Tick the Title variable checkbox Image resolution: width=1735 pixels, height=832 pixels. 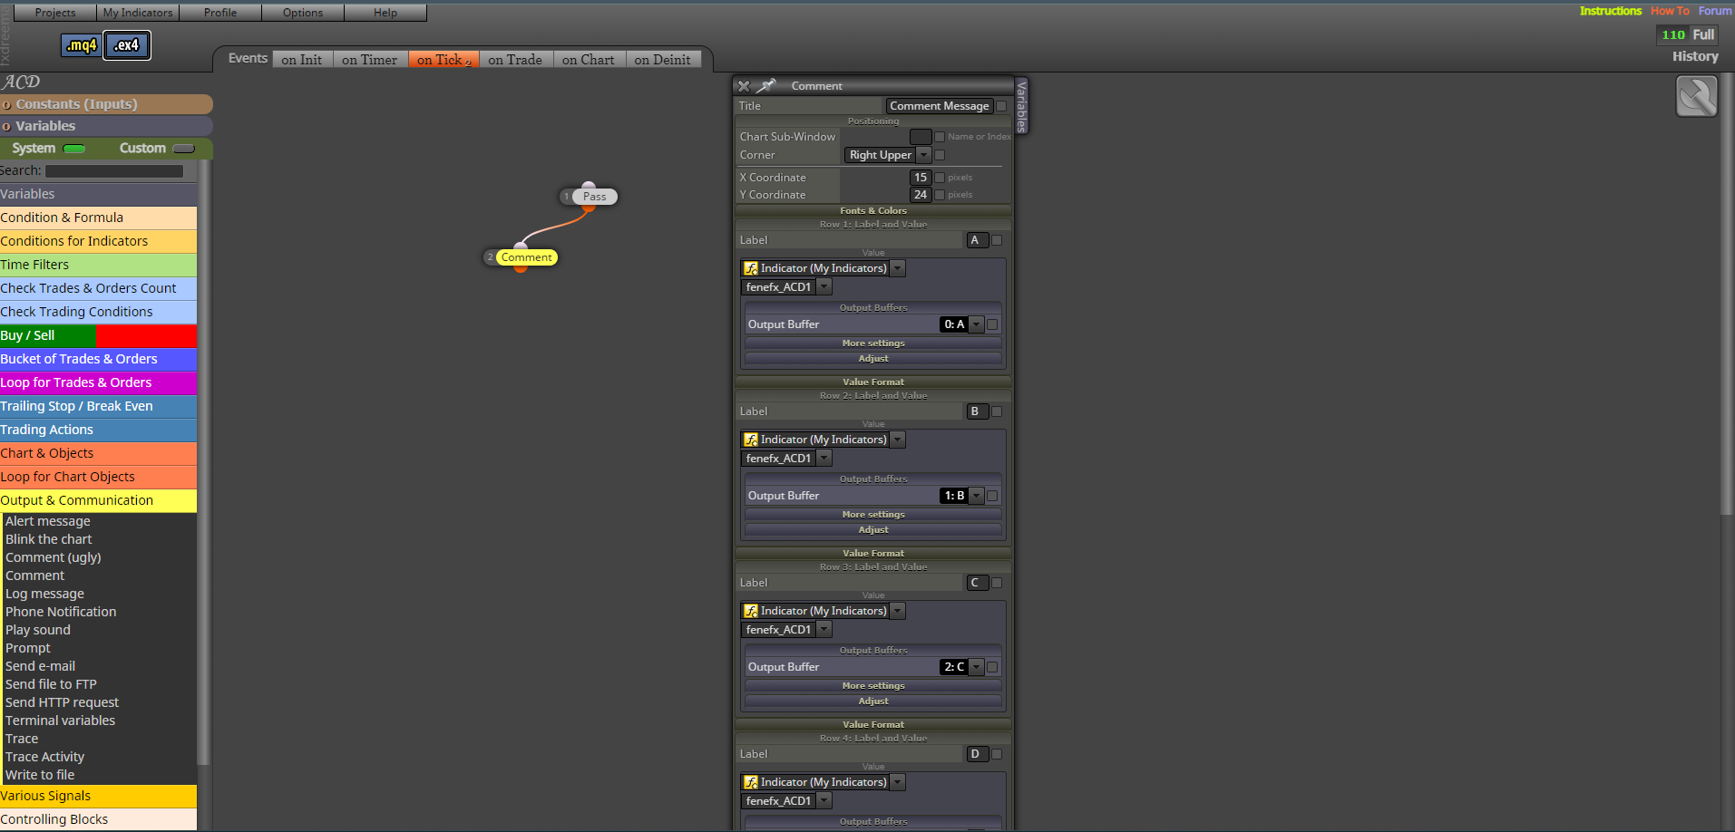click(x=1001, y=106)
